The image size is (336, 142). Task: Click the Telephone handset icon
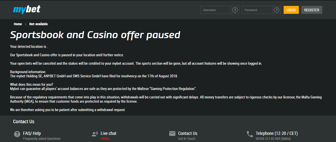coord(250,134)
